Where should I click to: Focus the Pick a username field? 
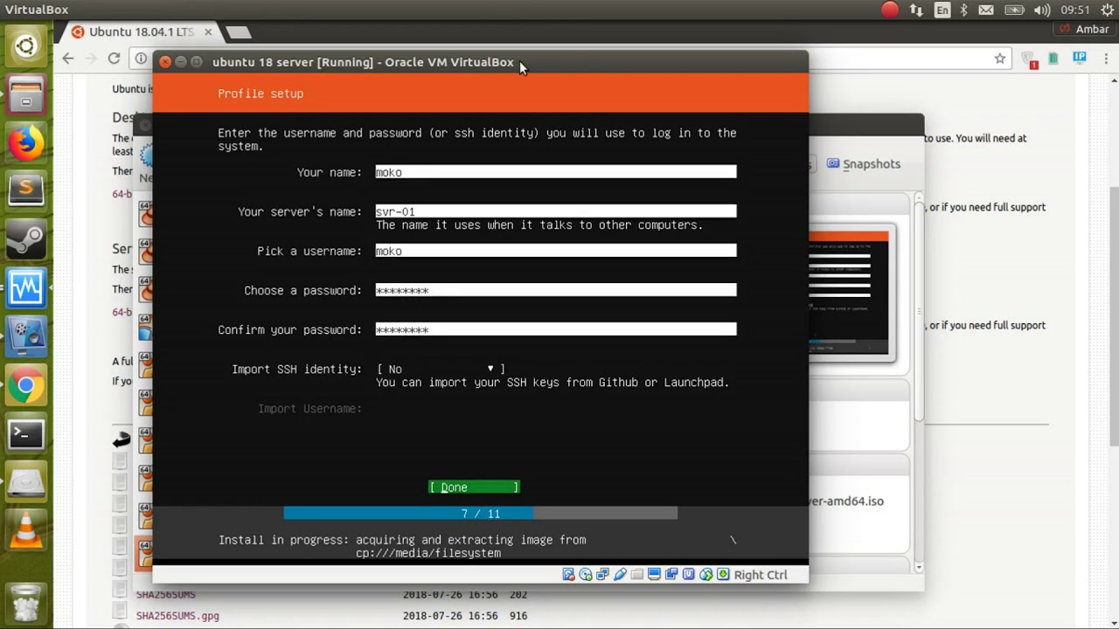(556, 251)
